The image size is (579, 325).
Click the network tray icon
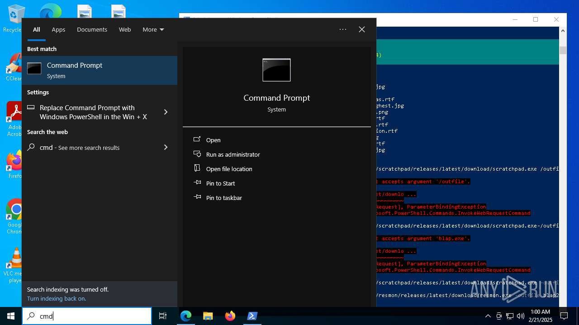pos(510,316)
